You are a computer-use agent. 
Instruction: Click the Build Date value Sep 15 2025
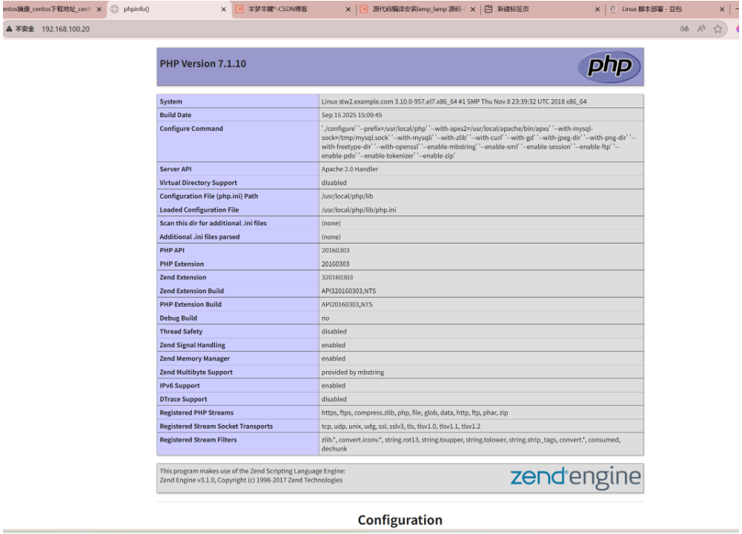(351, 115)
